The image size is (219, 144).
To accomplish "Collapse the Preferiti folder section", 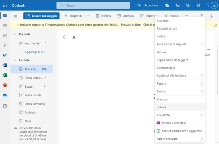I will pyautogui.click(x=14, y=34).
